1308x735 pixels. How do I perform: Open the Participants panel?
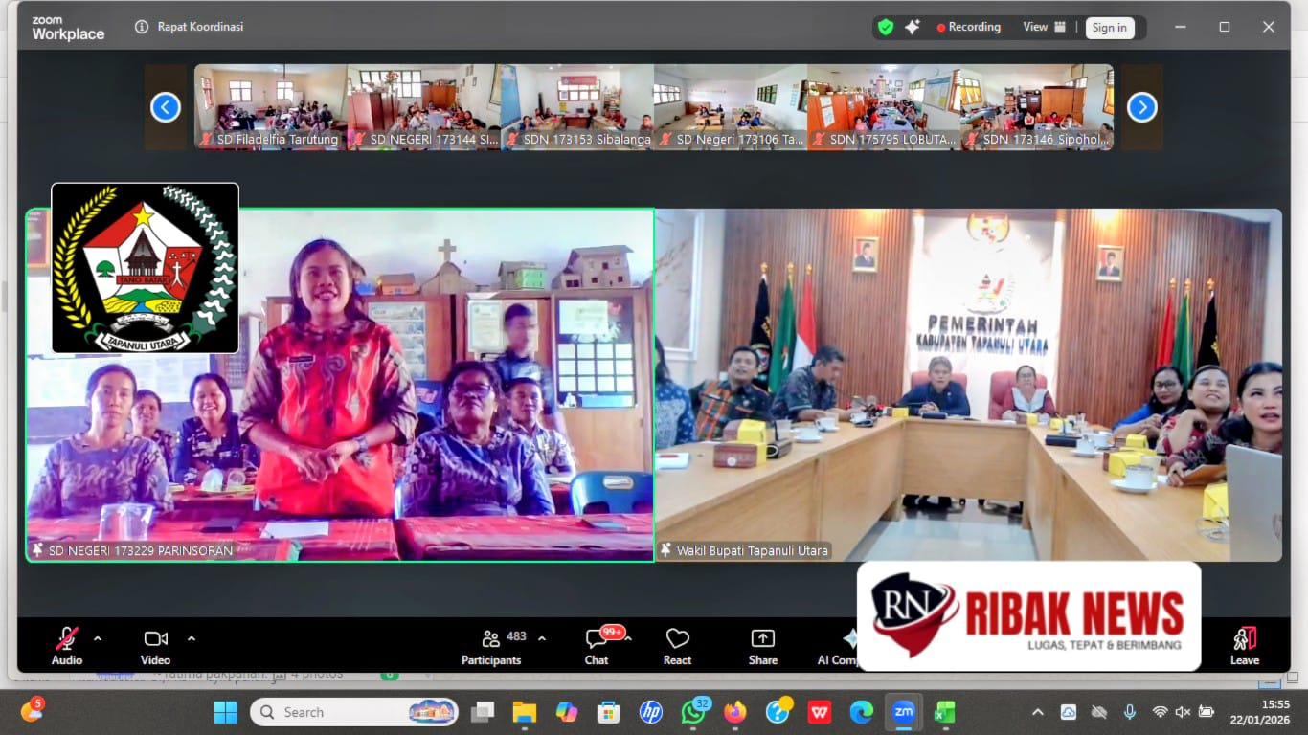492,645
